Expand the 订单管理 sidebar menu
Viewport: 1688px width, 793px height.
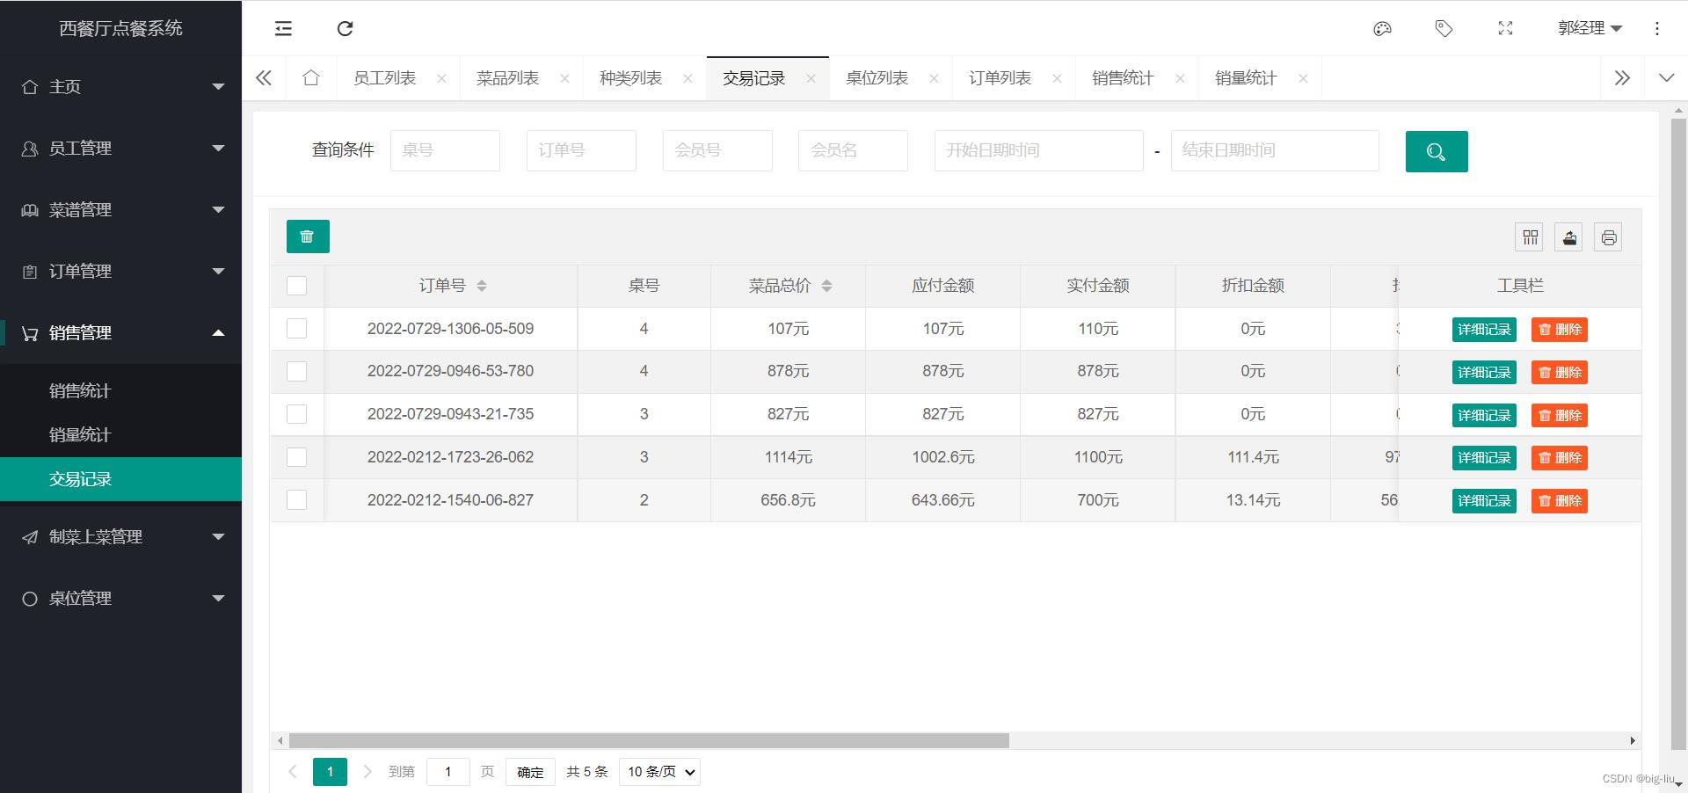[x=120, y=271]
